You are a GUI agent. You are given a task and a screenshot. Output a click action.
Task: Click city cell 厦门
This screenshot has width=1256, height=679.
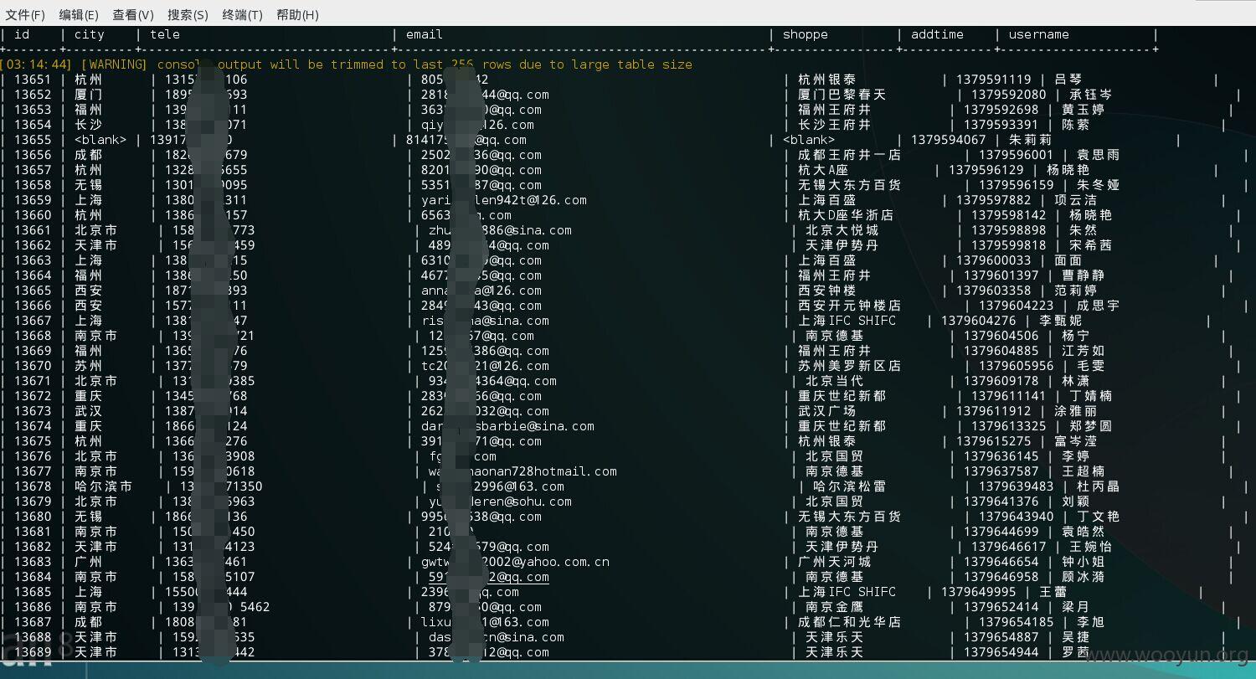(x=89, y=95)
